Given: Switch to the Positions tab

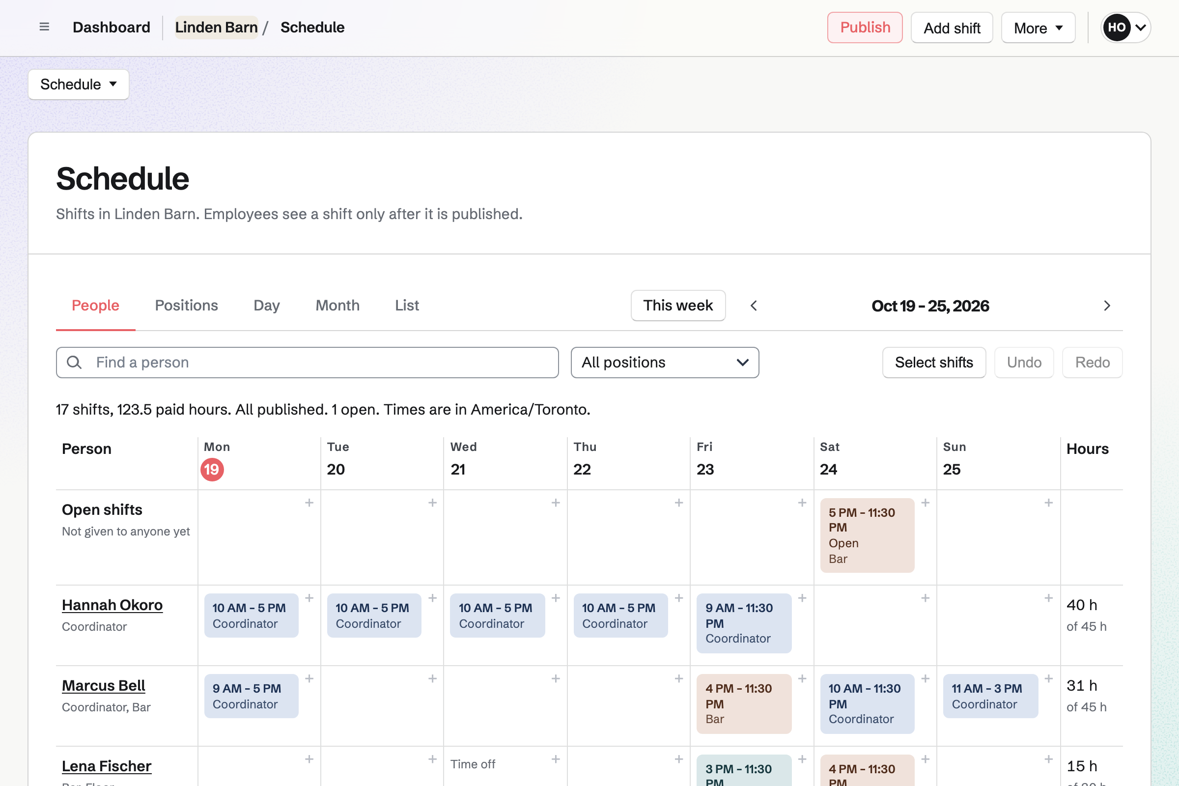Looking at the screenshot, I should (x=187, y=305).
